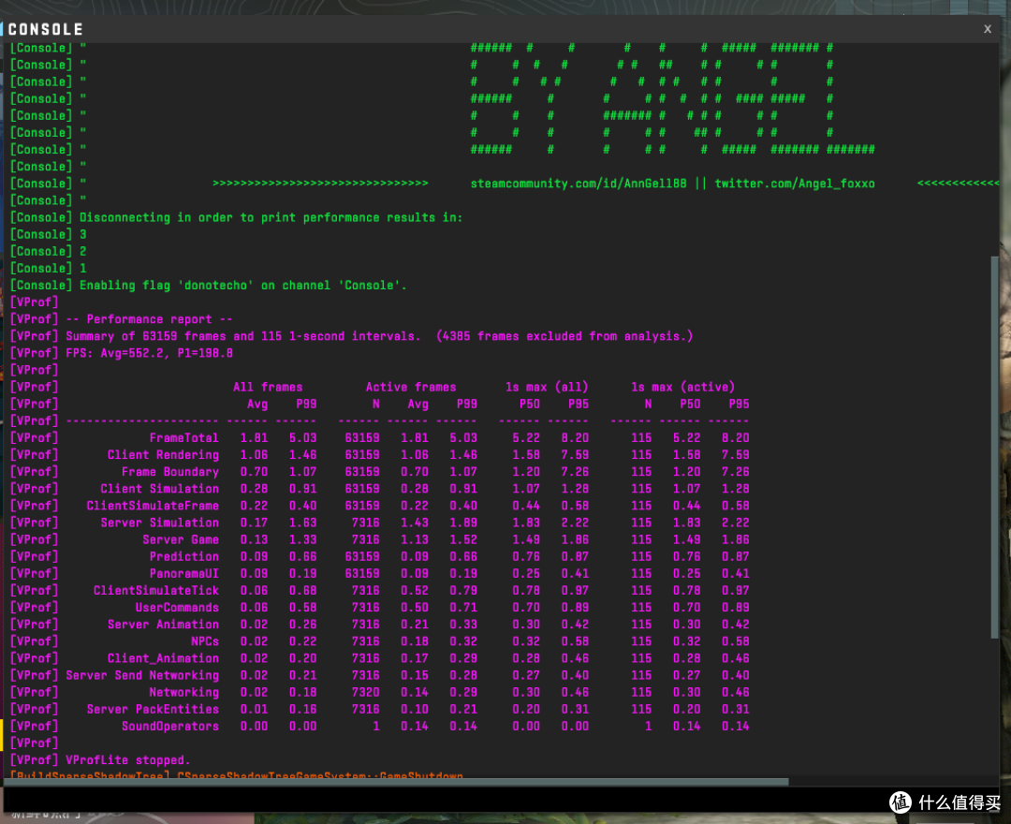Click the horizontal console scrollbar thumb

pos(396,782)
